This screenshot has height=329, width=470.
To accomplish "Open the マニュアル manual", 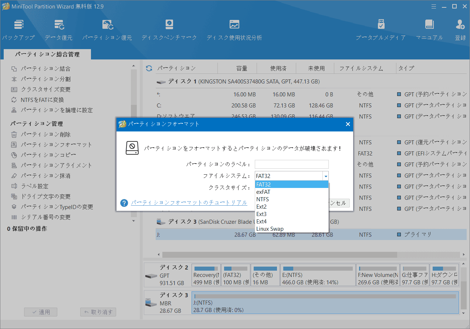I will [429, 30].
